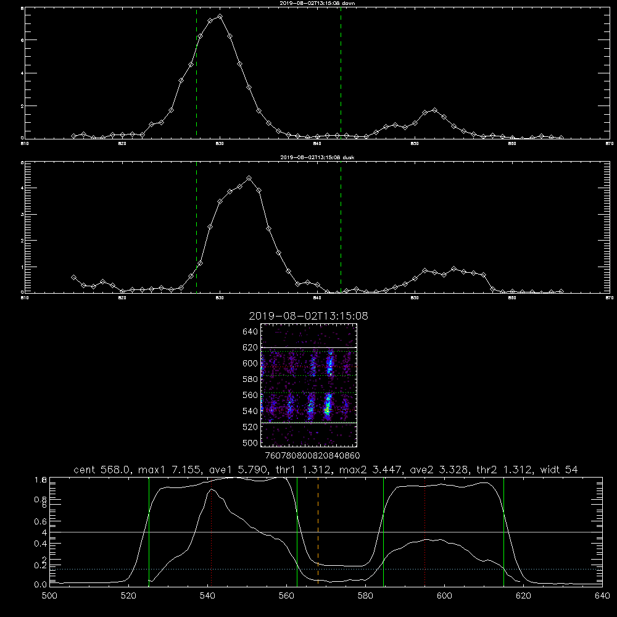The image size is (617, 617).
Task: Click the x-axis numbers under the spectrogram image
Action: click(x=312, y=456)
